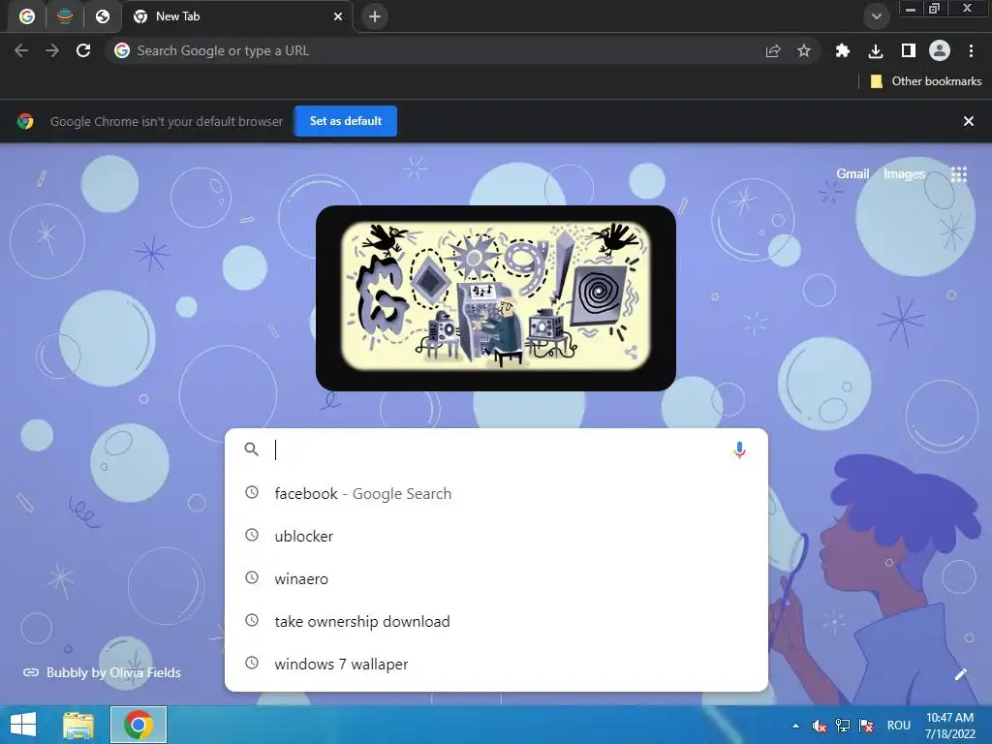The image size is (992, 744).
Task: Select winaero suggestion
Action: coord(497,578)
